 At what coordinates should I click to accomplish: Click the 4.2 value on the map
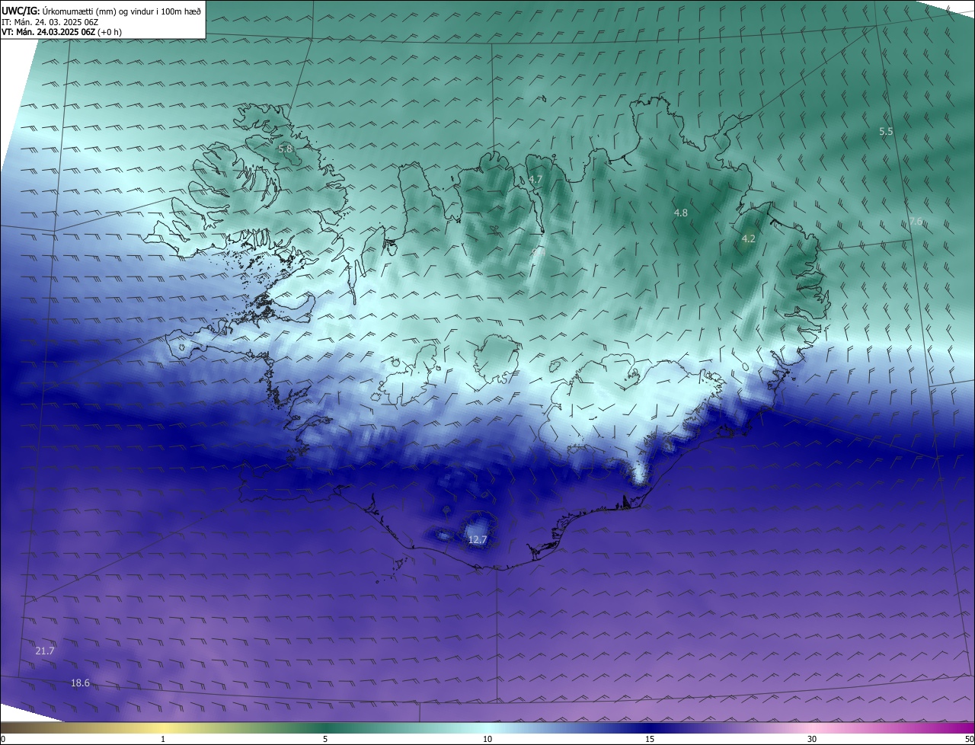[748, 239]
